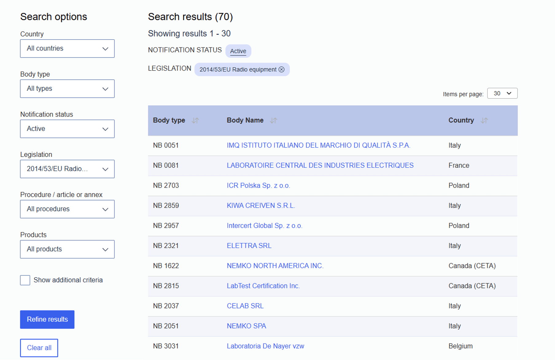
Task: Open the KIWA CREIVEN S.R.L. link
Action: pyautogui.click(x=261, y=205)
